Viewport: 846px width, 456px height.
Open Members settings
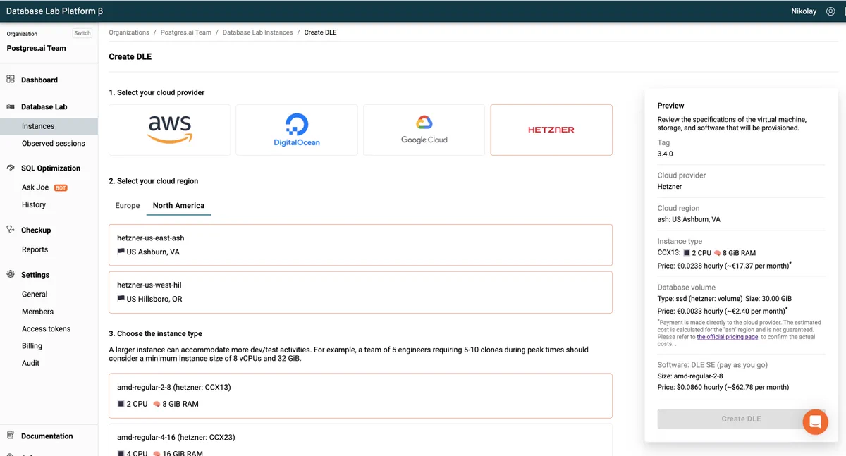tap(38, 312)
